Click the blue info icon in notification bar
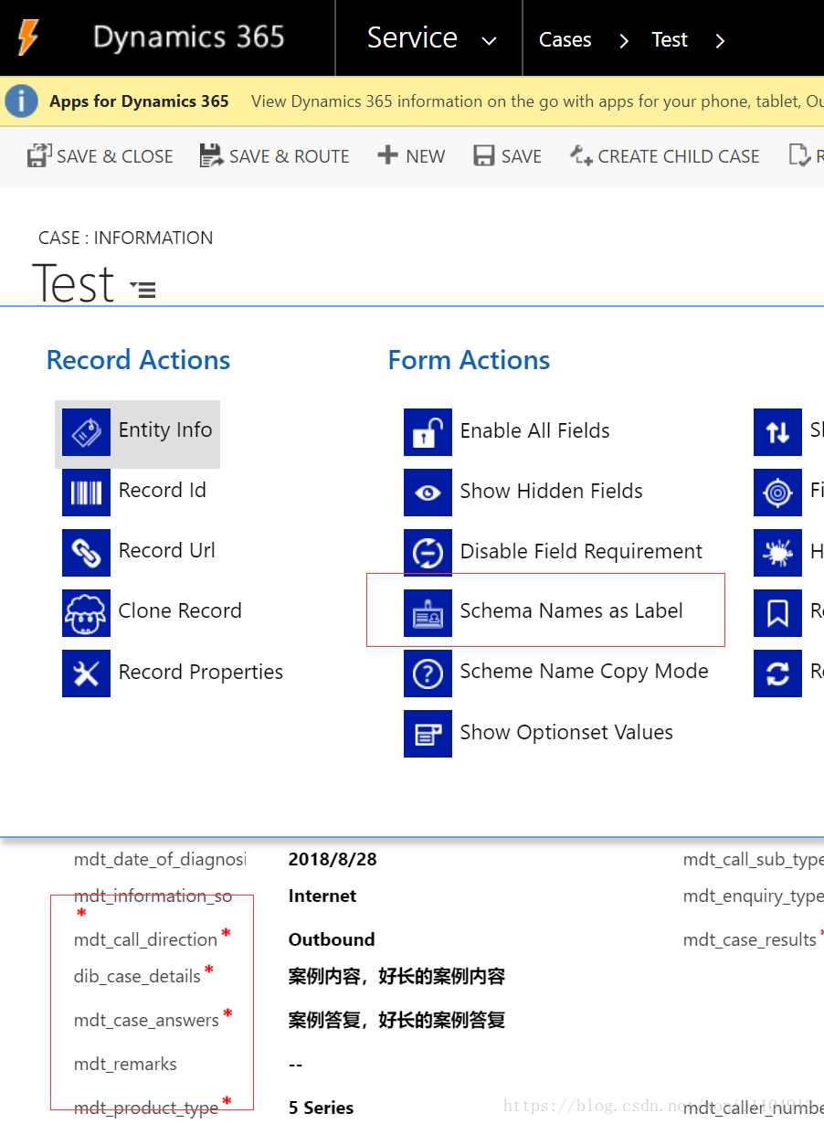Viewport: 824px width, 1124px height. click(22, 101)
